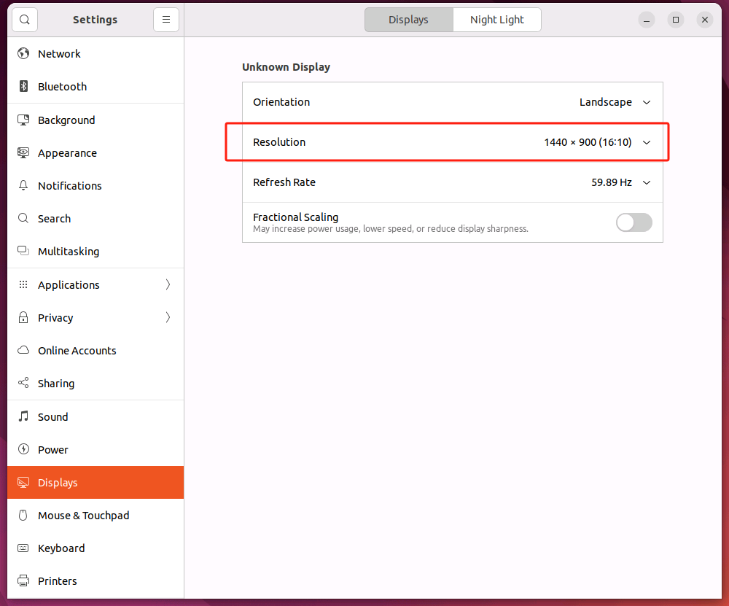
Task: Open Online Accounts settings
Action: click(95, 350)
